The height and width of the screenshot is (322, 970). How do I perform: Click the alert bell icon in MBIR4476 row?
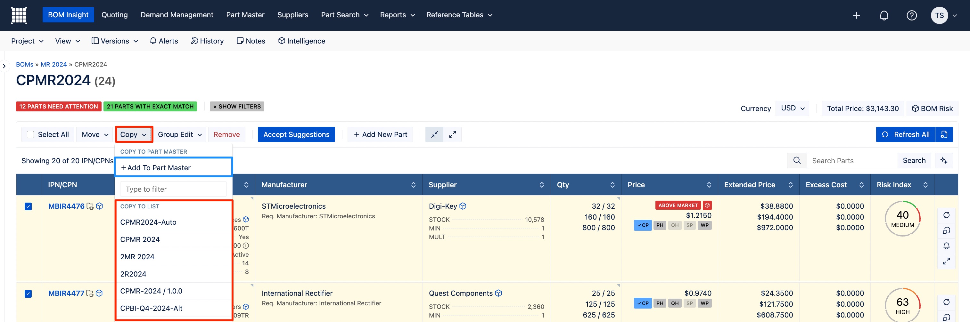(x=946, y=246)
